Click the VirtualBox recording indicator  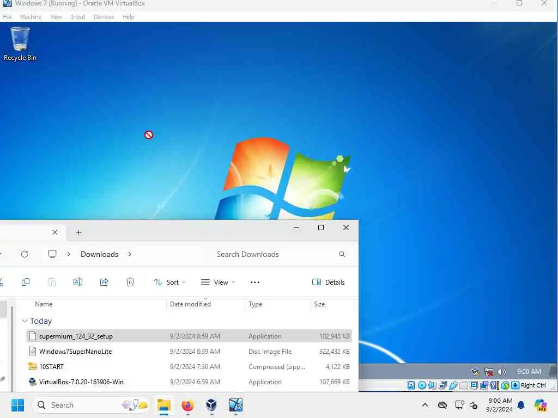point(484,385)
